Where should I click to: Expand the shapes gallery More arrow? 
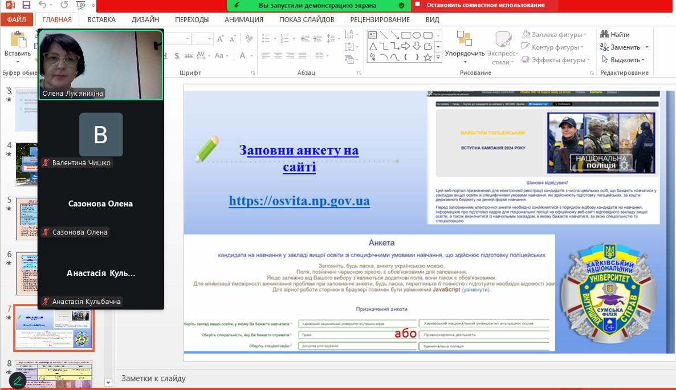point(438,58)
